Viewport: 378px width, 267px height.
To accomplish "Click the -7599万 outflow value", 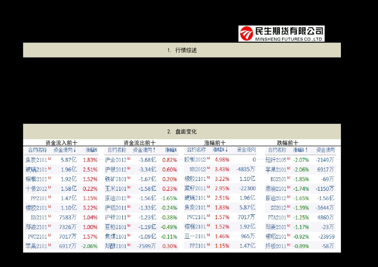I will point(146,246).
